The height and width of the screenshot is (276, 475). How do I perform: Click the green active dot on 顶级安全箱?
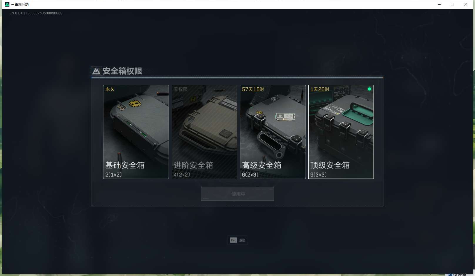pos(369,89)
